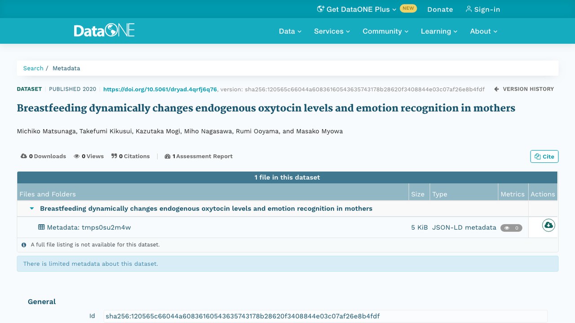Collapse the Breastfeeding dataset folder row
The height and width of the screenshot is (323, 575).
pyautogui.click(x=32, y=209)
